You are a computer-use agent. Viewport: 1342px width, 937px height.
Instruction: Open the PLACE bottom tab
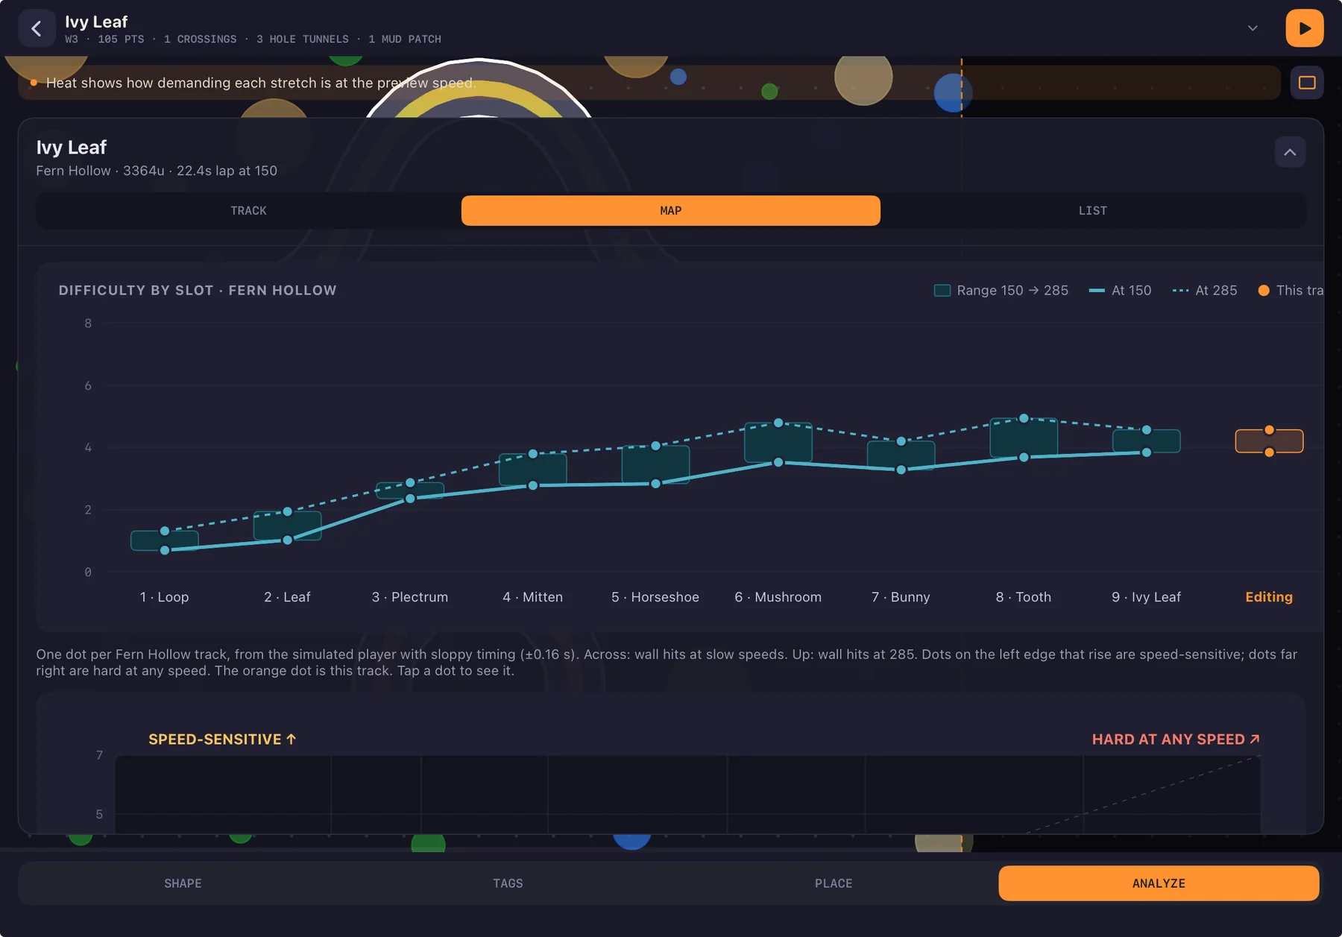pyautogui.click(x=834, y=883)
